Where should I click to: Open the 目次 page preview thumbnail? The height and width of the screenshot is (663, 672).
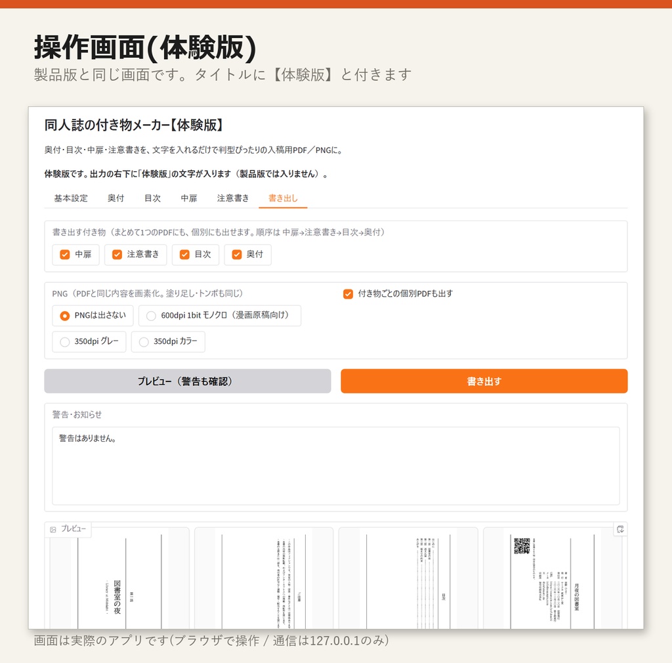408,578
